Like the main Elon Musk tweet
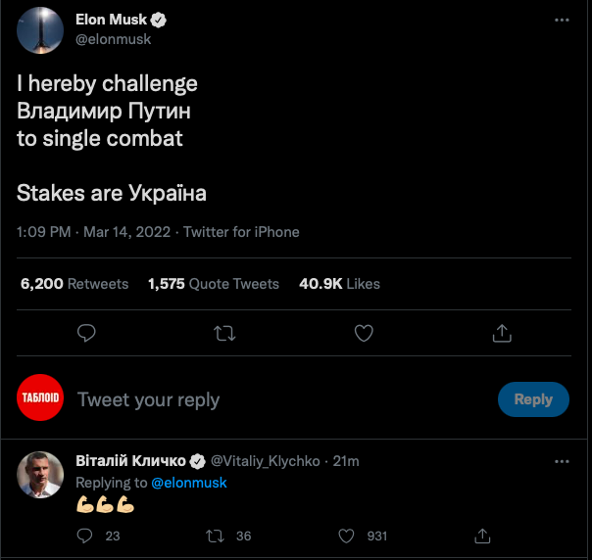The image size is (592, 560). pyautogui.click(x=364, y=334)
